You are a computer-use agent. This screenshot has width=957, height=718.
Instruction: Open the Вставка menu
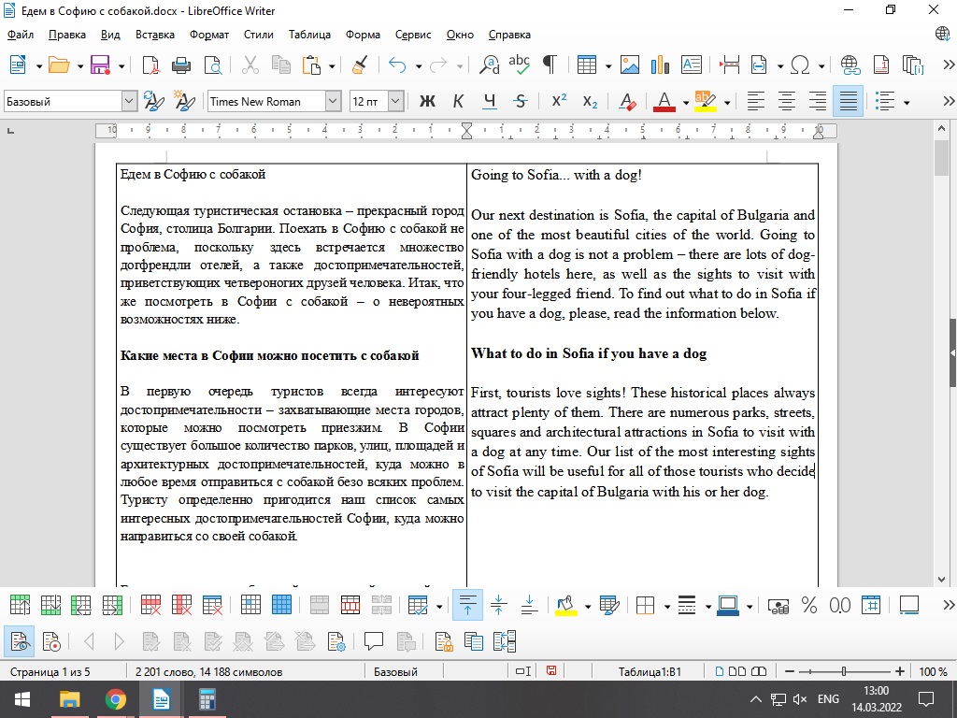[155, 35]
